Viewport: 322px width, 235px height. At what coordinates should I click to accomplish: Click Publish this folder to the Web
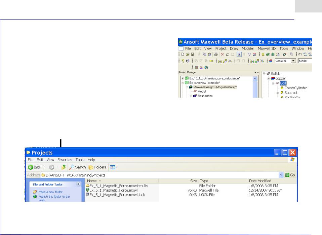pos(54,198)
